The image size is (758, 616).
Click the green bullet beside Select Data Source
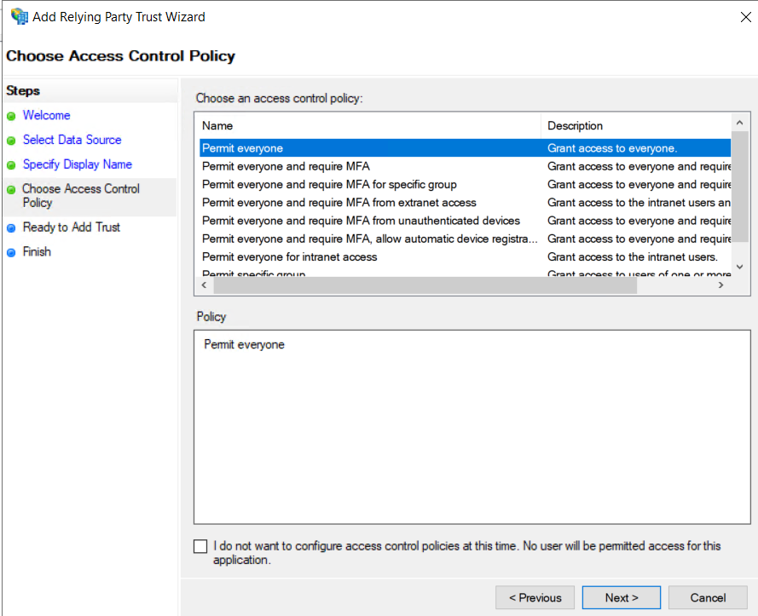click(x=11, y=141)
